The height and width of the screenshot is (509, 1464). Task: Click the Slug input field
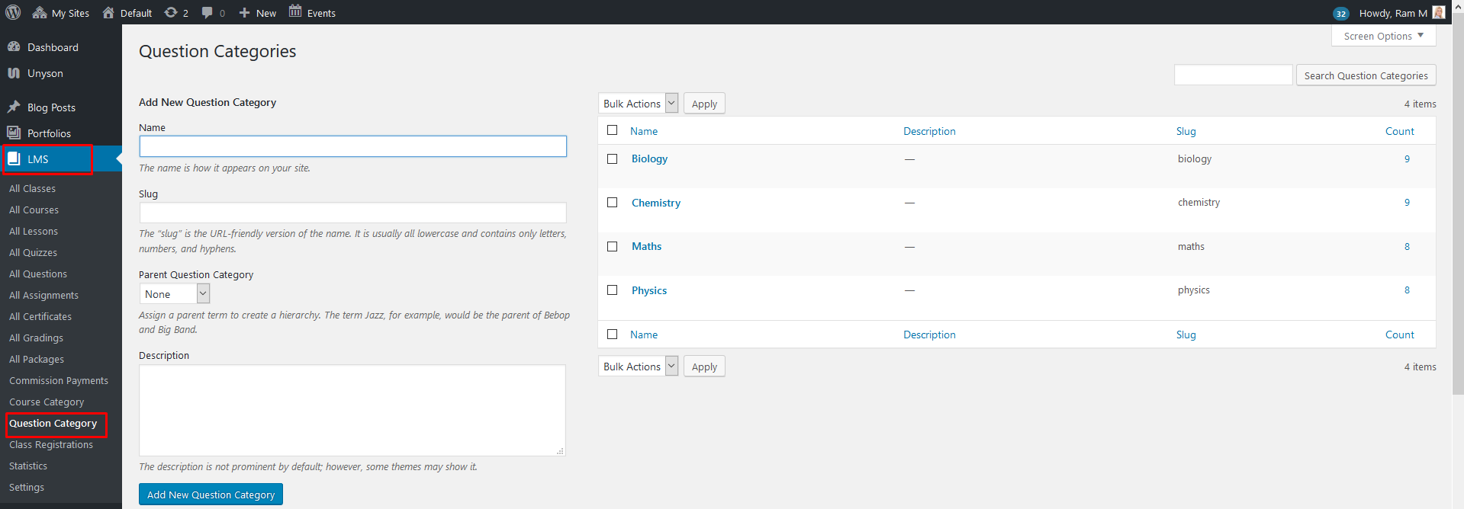pyautogui.click(x=352, y=213)
